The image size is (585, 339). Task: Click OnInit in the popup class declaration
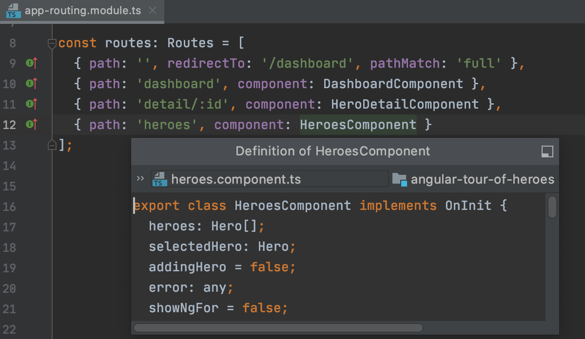pyautogui.click(x=468, y=206)
